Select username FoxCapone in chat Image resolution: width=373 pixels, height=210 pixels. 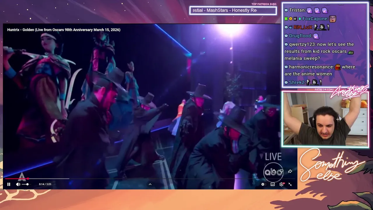315,19
